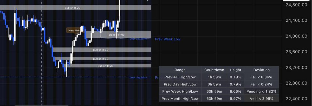Click the 23,200.00 price axis label
This screenshot has height=106, width=312.
click(296, 68)
